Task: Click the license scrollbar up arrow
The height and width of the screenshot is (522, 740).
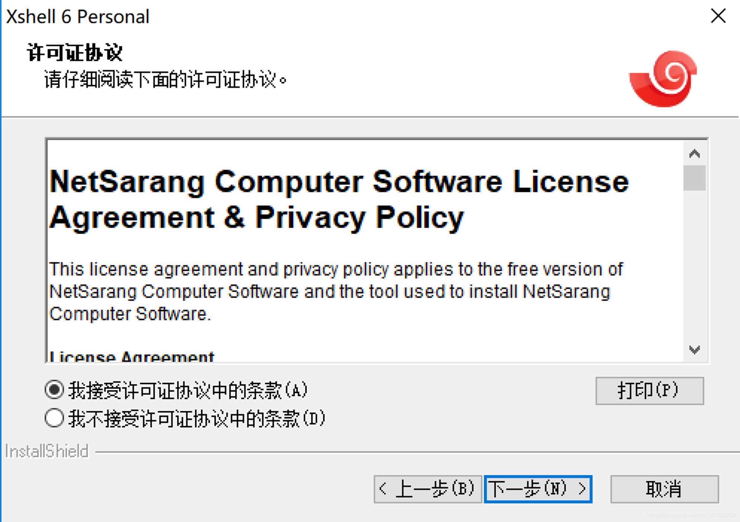Action: pyautogui.click(x=694, y=153)
